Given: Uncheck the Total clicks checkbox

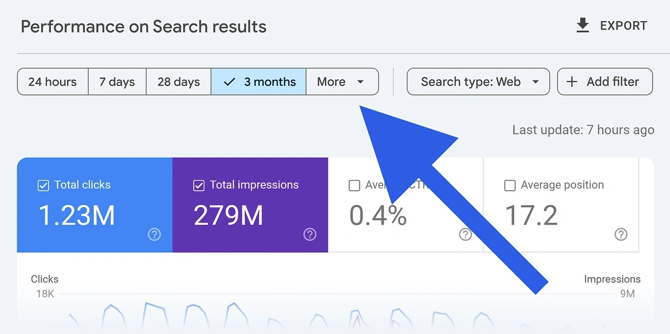Looking at the screenshot, I should coord(43,186).
